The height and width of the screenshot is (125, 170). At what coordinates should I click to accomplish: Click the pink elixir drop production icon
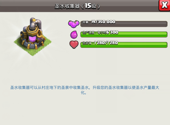pyautogui.click(x=74, y=35)
